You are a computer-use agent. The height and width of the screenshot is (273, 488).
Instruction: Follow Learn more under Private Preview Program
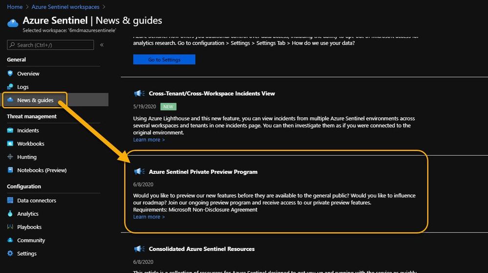(x=149, y=217)
